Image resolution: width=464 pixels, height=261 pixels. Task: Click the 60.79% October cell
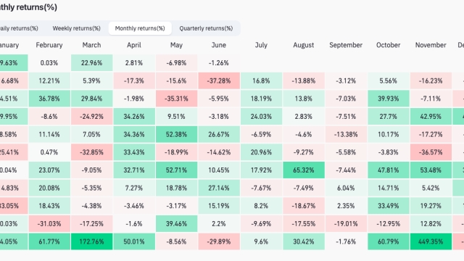pos(389,241)
